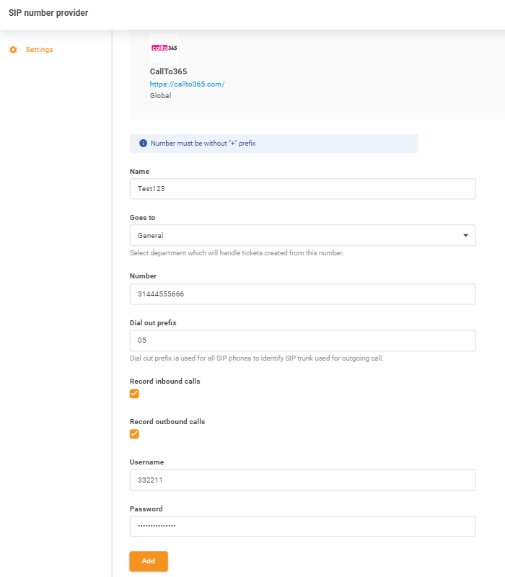Open the Settings gear icon in sidebar
The width and height of the screenshot is (505, 577).
[12, 49]
